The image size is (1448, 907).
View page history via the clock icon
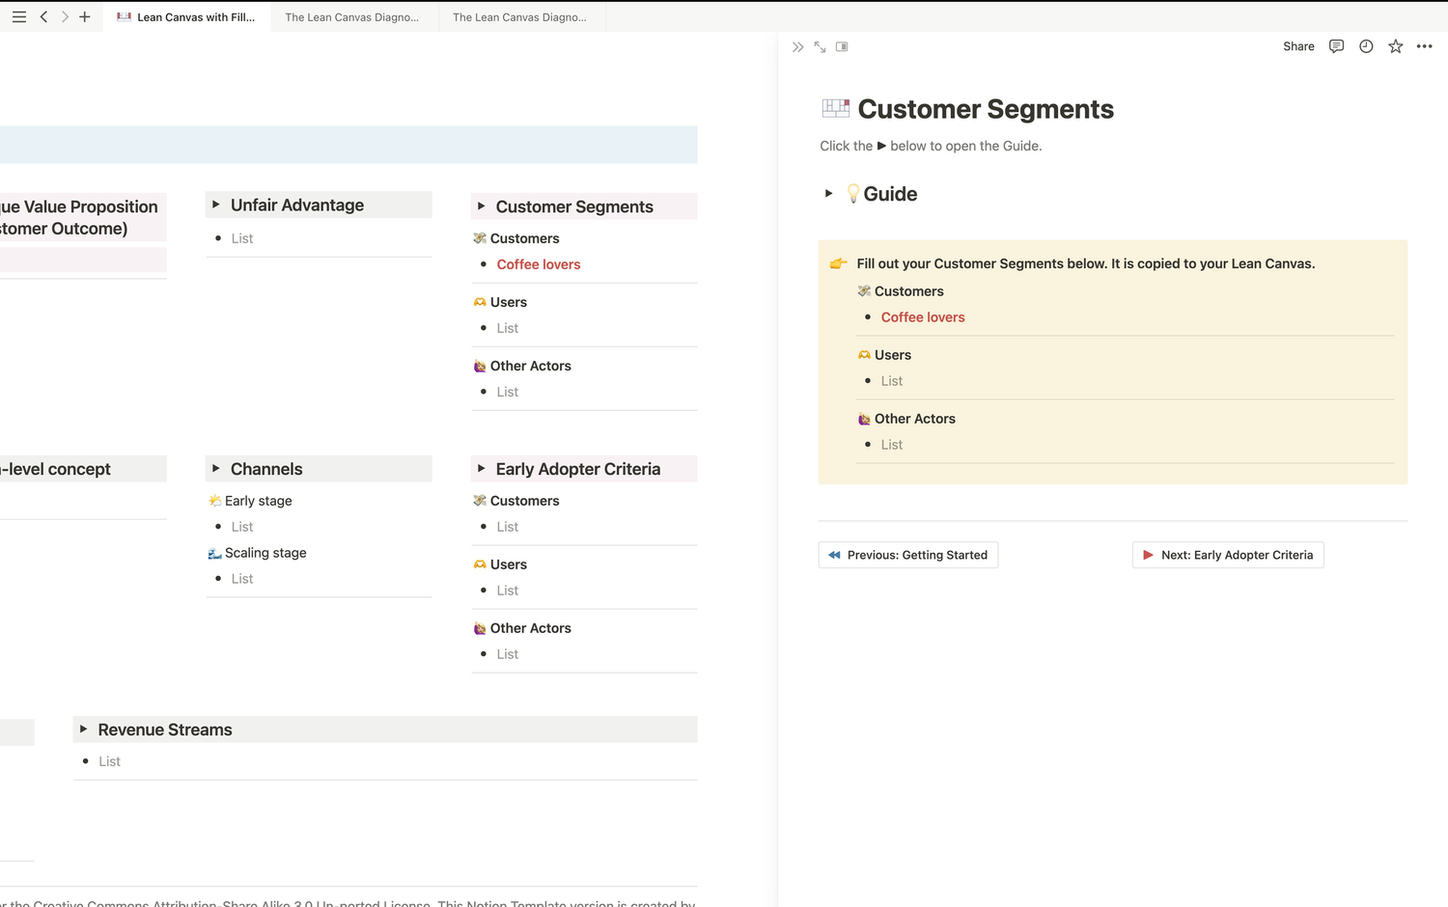point(1365,46)
